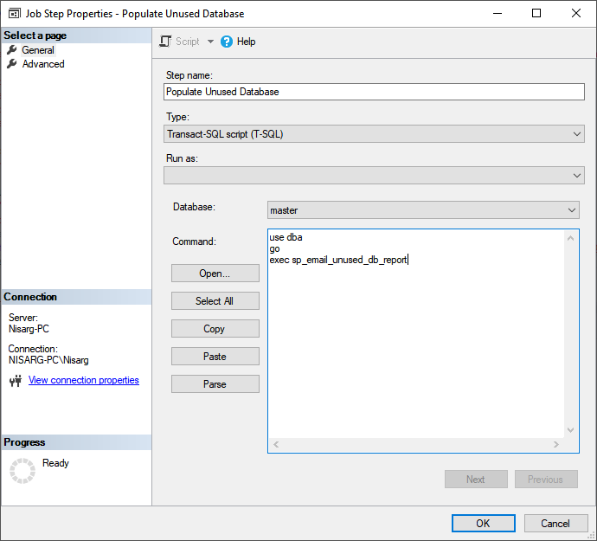
Task: Dismiss dialog with Cancel button
Action: pyautogui.click(x=555, y=523)
